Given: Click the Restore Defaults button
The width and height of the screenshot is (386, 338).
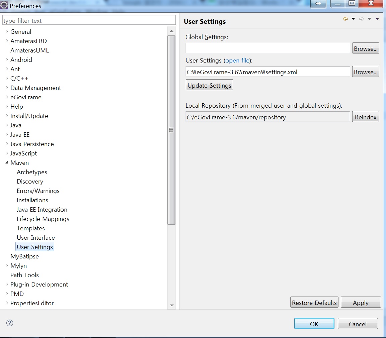Looking at the screenshot, I should click(314, 303).
